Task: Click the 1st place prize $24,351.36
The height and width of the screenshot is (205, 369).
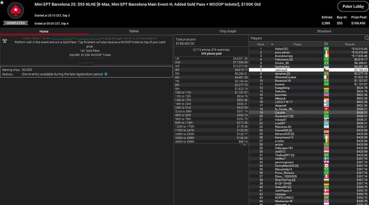Action: (x=240, y=59)
